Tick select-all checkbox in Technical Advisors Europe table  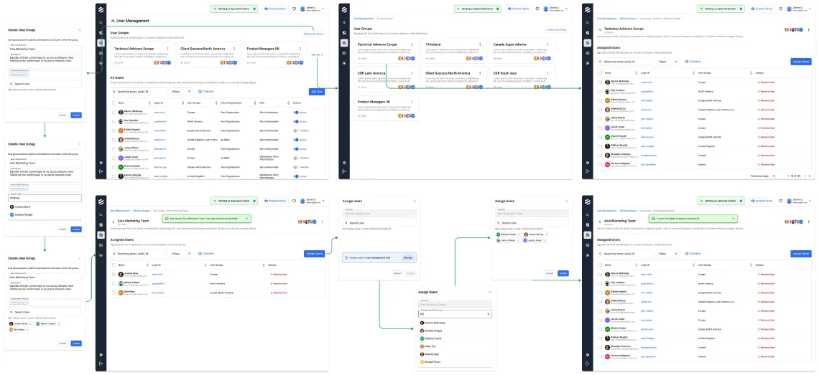coord(601,73)
